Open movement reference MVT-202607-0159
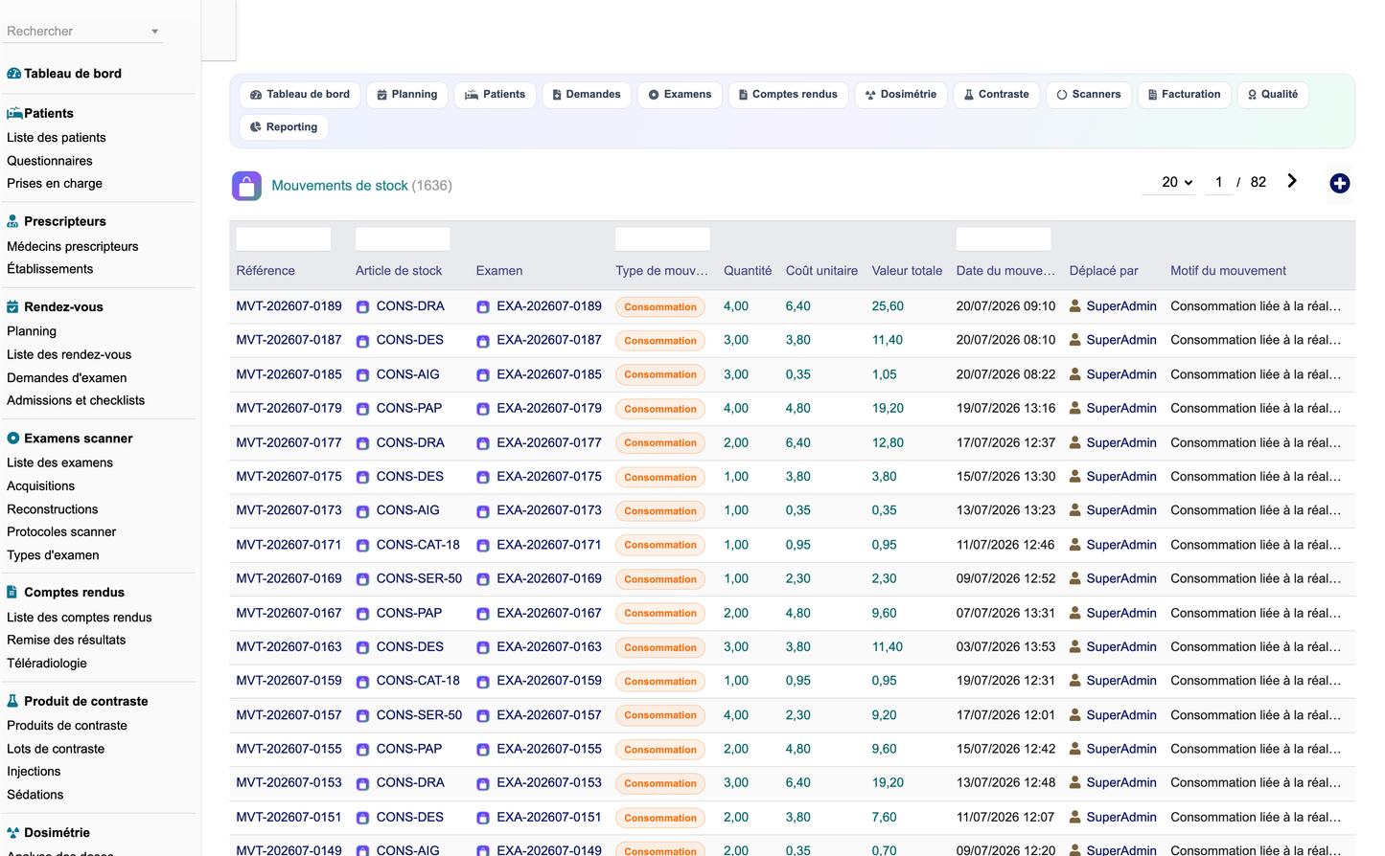Image resolution: width=1385 pixels, height=856 pixels. (289, 681)
